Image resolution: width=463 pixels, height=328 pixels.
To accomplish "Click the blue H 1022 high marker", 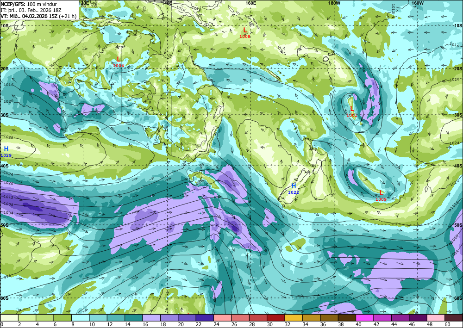I will pos(294,189).
